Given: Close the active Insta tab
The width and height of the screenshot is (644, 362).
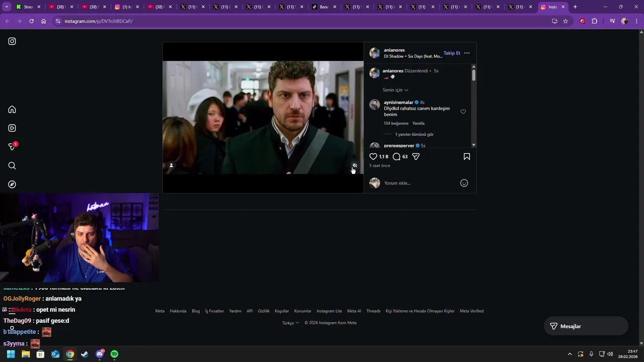Looking at the screenshot, I should pyautogui.click(x=563, y=7).
